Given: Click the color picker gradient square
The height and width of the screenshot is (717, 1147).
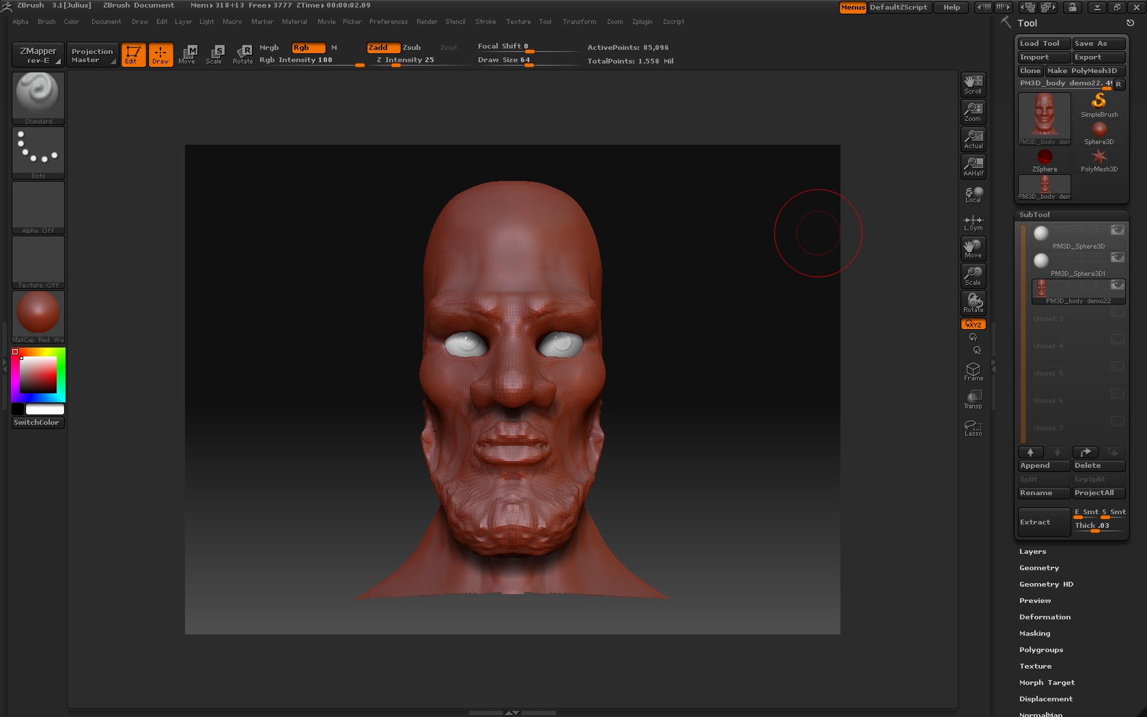Looking at the screenshot, I should [38, 374].
